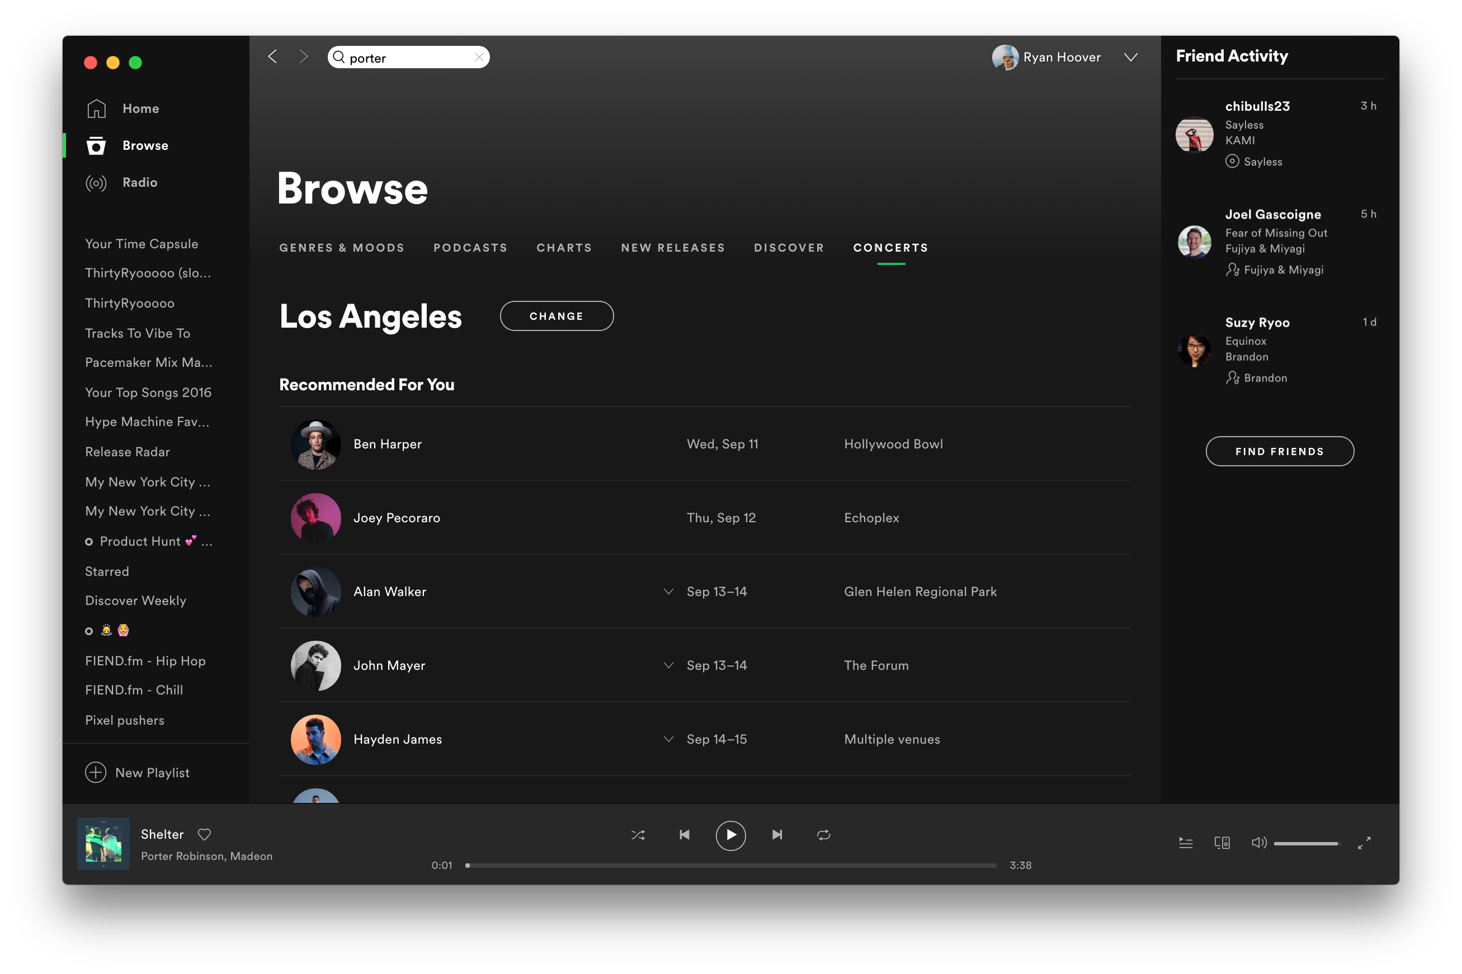Adjust the volume slider

[1305, 844]
